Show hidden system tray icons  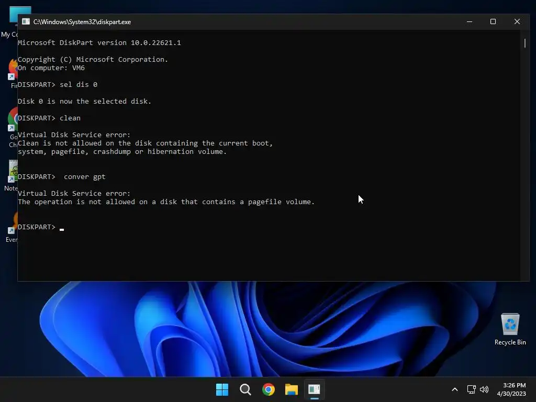click(x=455, y=389)
